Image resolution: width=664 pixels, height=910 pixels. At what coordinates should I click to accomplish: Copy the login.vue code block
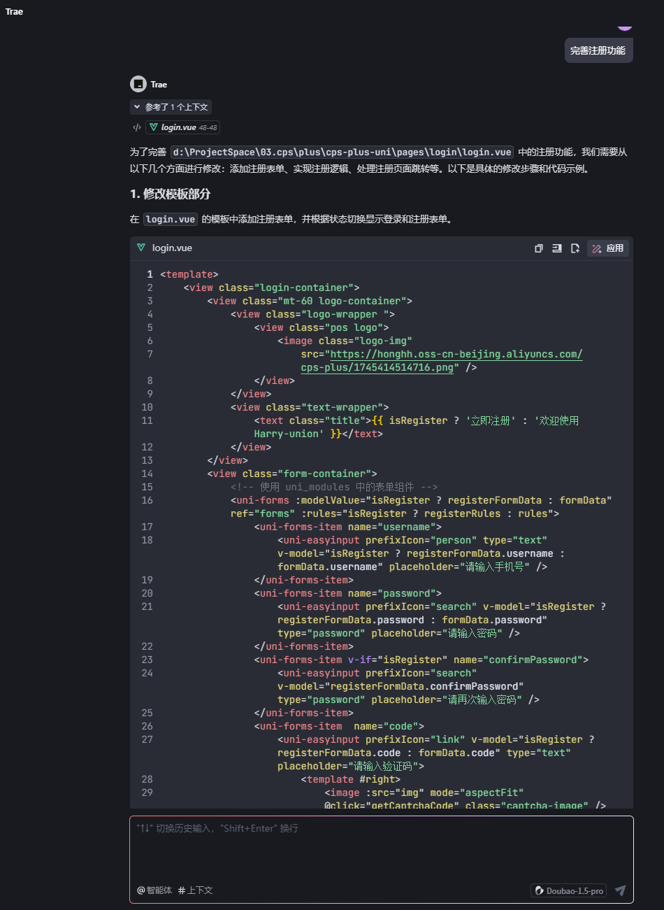click(x=539, y=248)
